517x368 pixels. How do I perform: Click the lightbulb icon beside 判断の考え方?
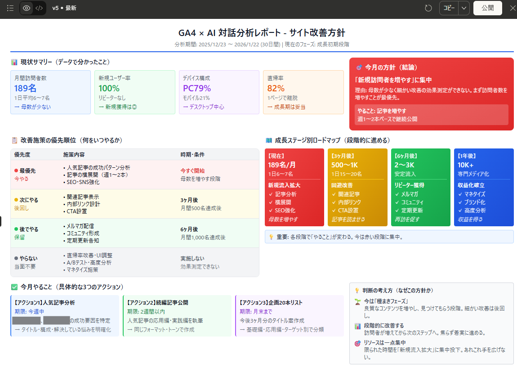357,291
